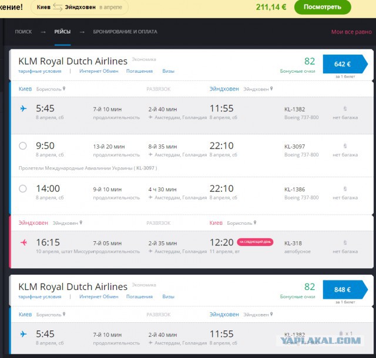Click the layover plane icon in the 16:15 row
The width and height of the screenshot is (376, 358).
pyautogui.click(x=150, y=251)
